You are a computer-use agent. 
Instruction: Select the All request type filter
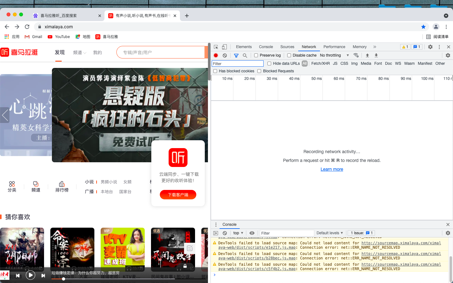coord(305,64)
